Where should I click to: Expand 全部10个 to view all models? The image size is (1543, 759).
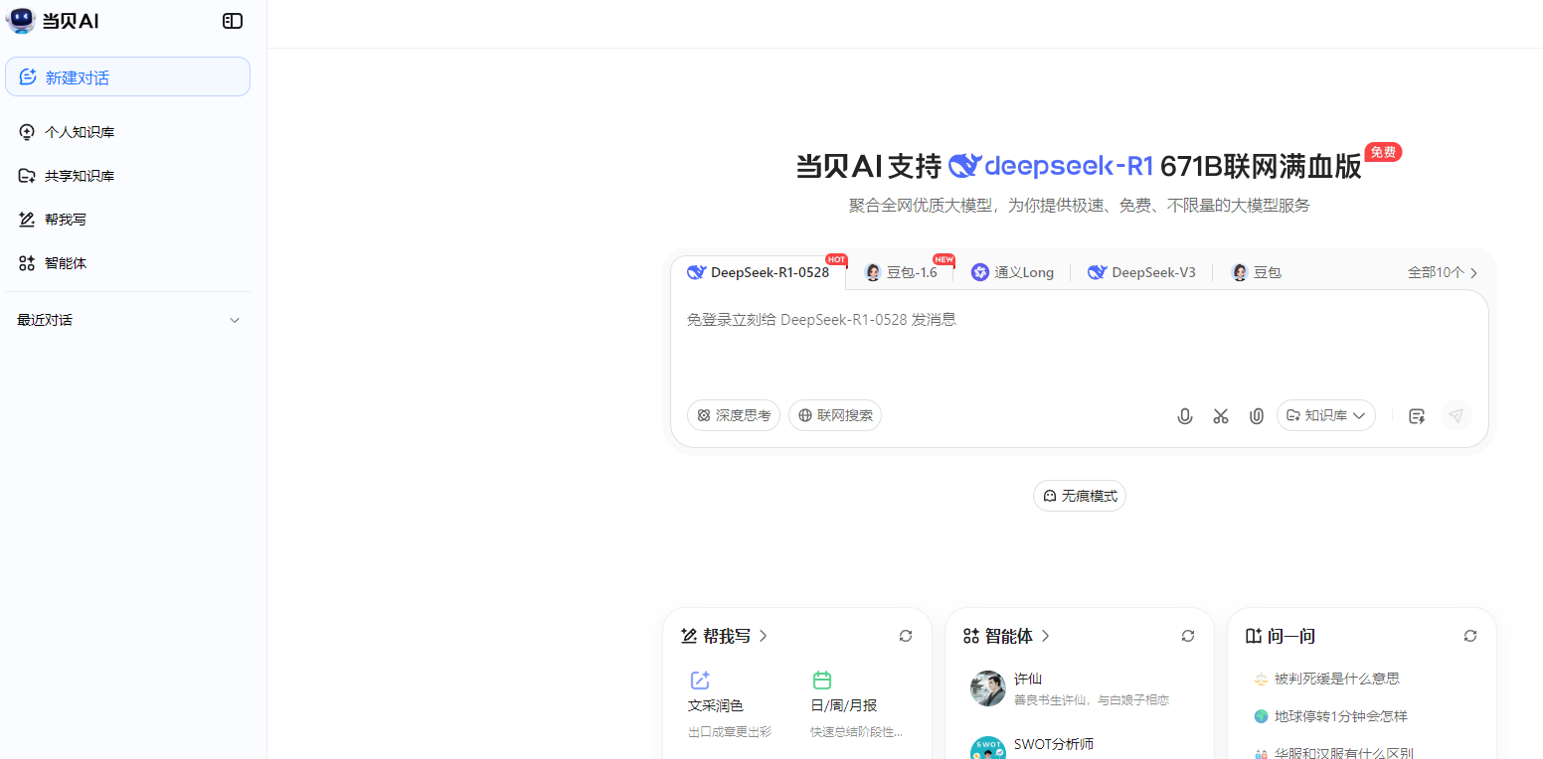tap(1443, 272)
